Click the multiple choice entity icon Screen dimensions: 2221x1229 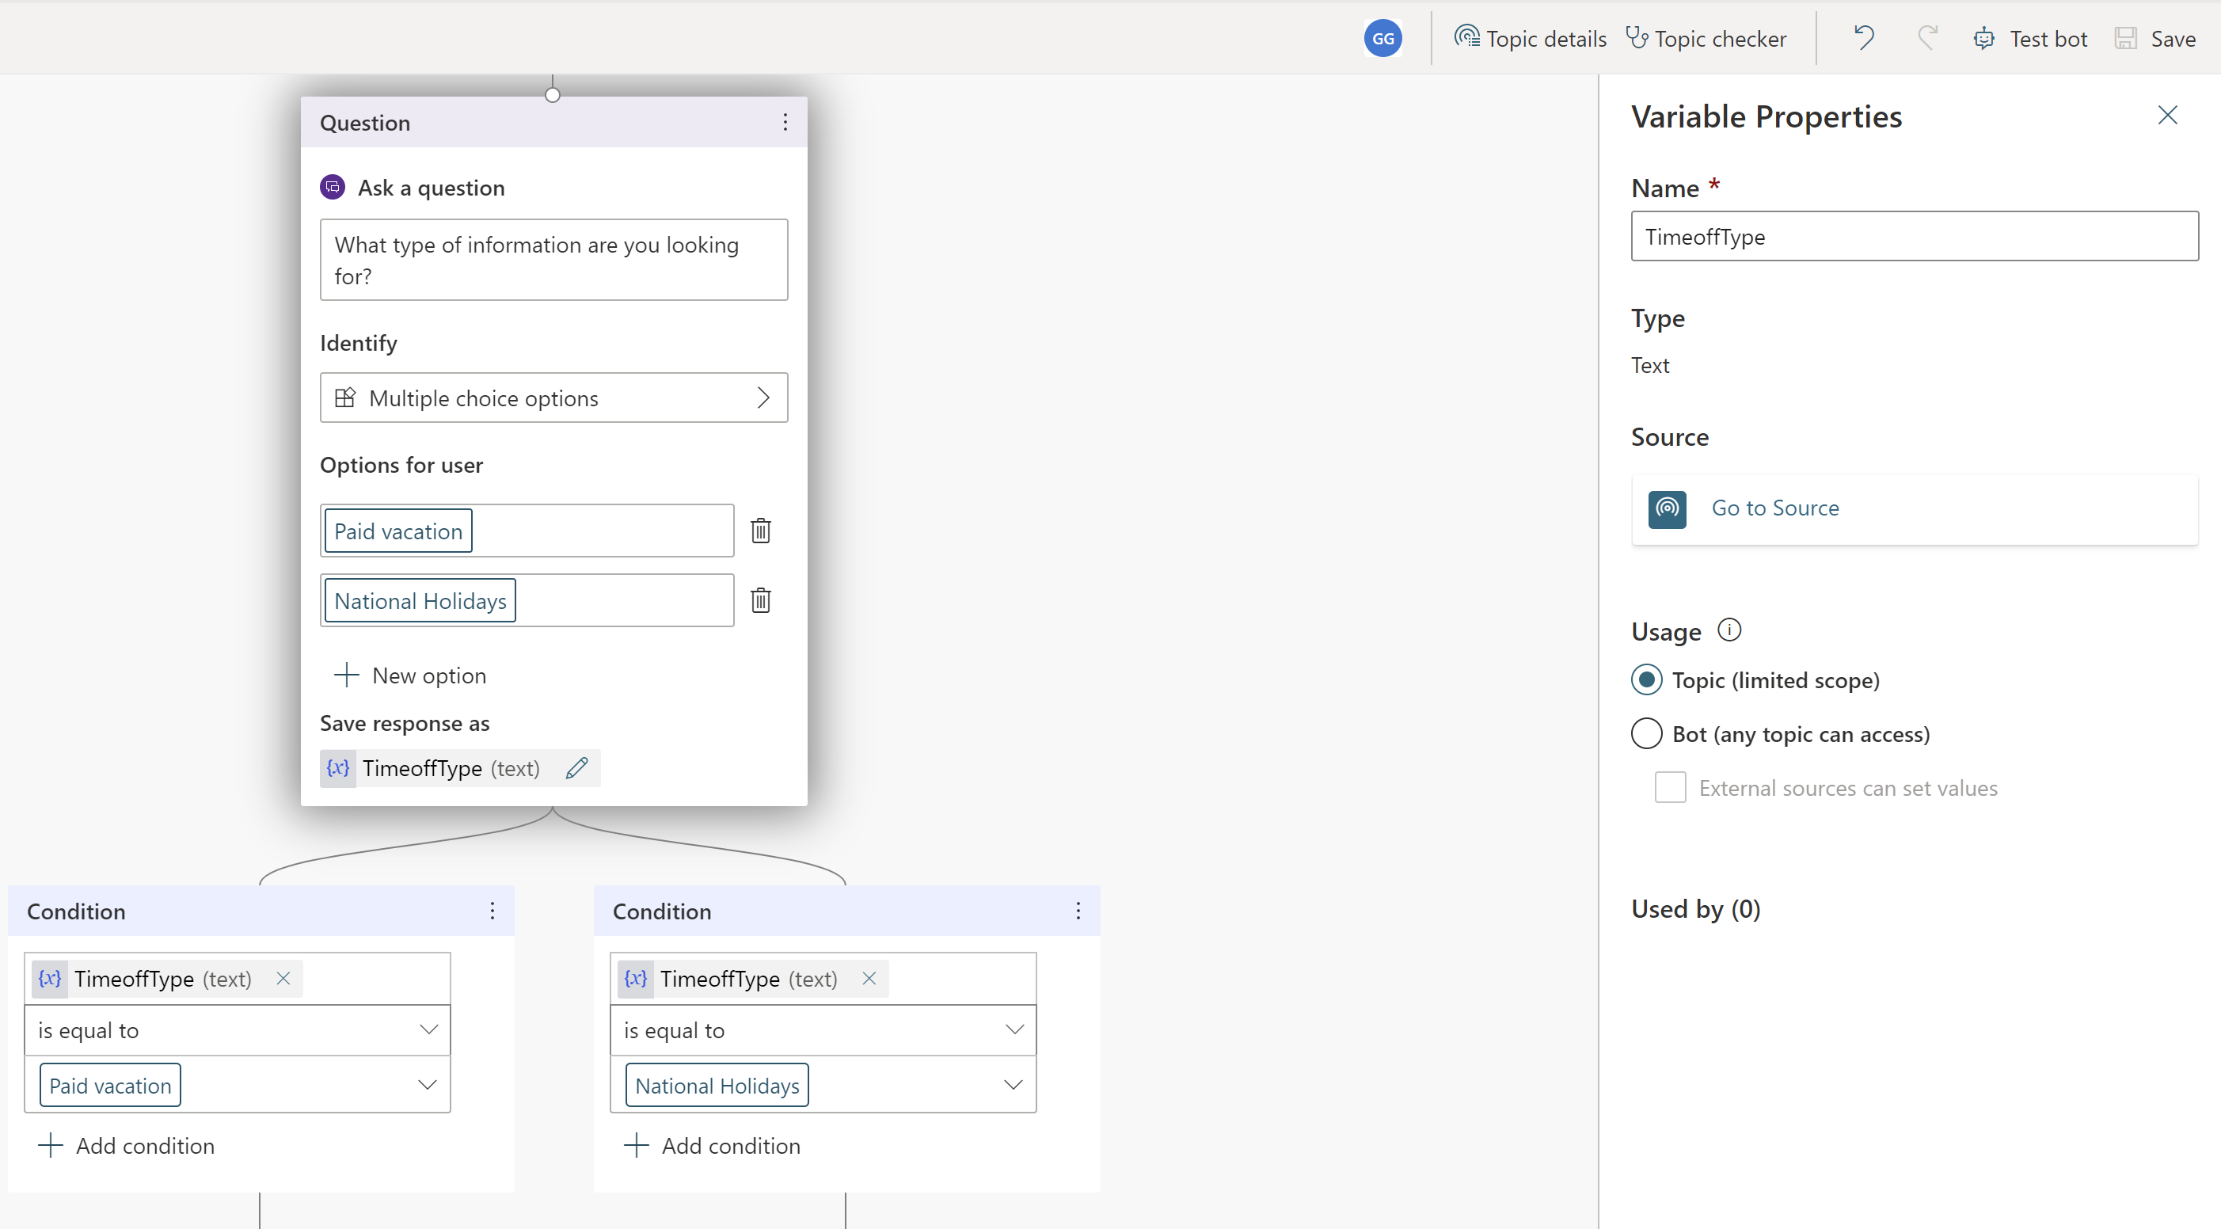point(345,398)
